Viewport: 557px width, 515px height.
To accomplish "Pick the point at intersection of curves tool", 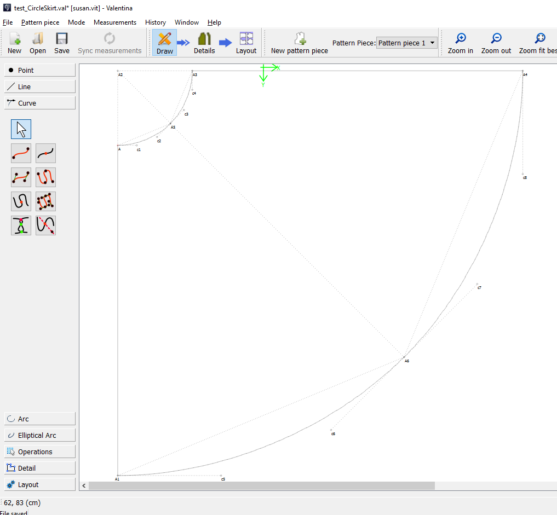I will (21, 225).
